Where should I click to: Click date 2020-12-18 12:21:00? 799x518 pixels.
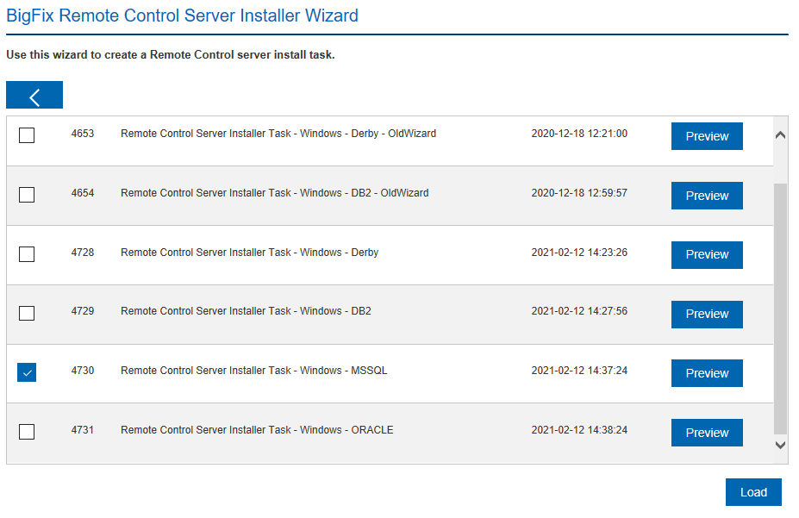click(579, 134)
